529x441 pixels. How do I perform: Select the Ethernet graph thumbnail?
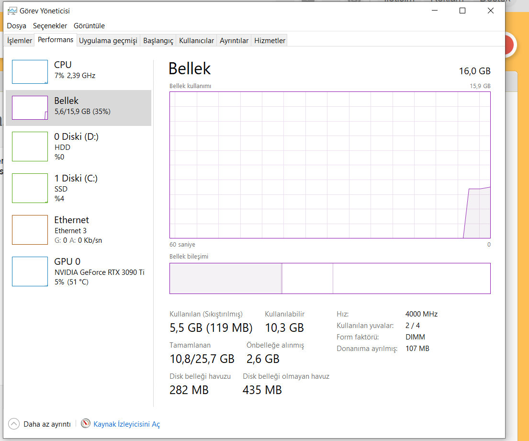(x=30, y=230)
